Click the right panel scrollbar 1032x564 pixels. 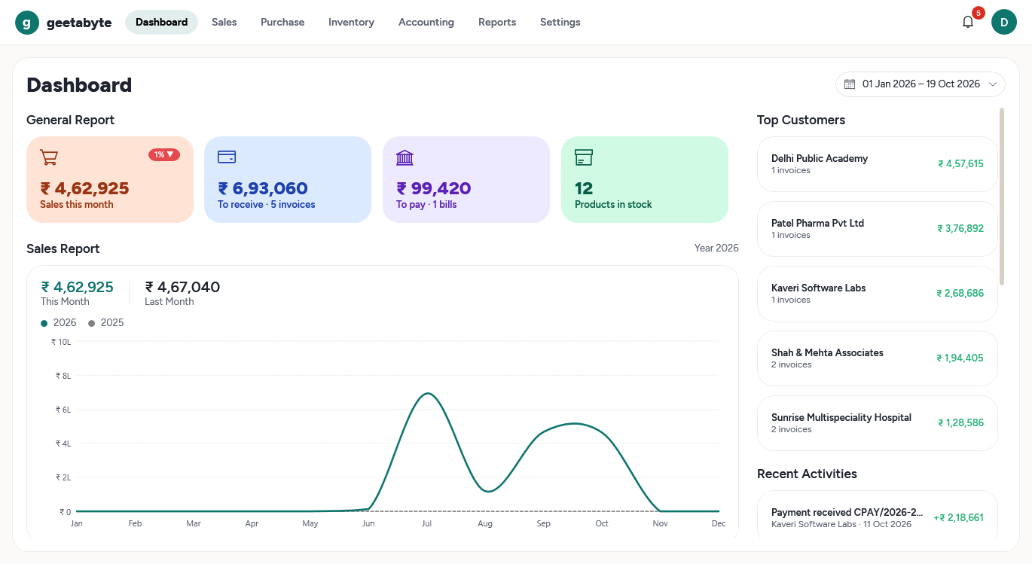pyautogui.click(x=1002, y=197)
